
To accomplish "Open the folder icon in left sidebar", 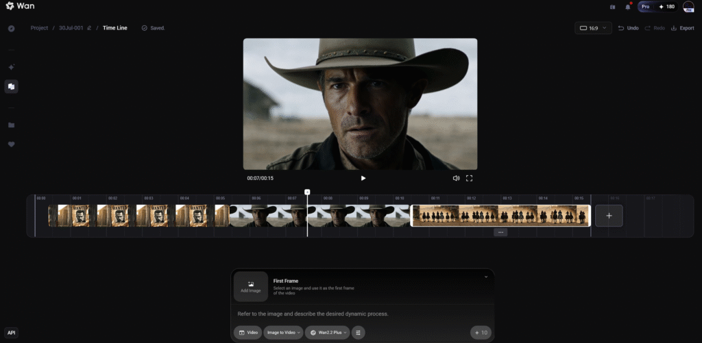I will [x=11, y=125].
